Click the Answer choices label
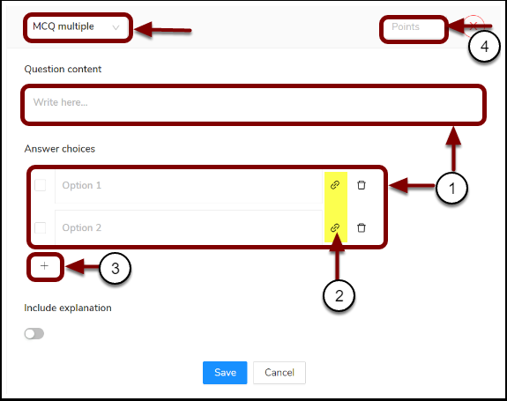This screenshot has width=507, height=401. (60, 149)
